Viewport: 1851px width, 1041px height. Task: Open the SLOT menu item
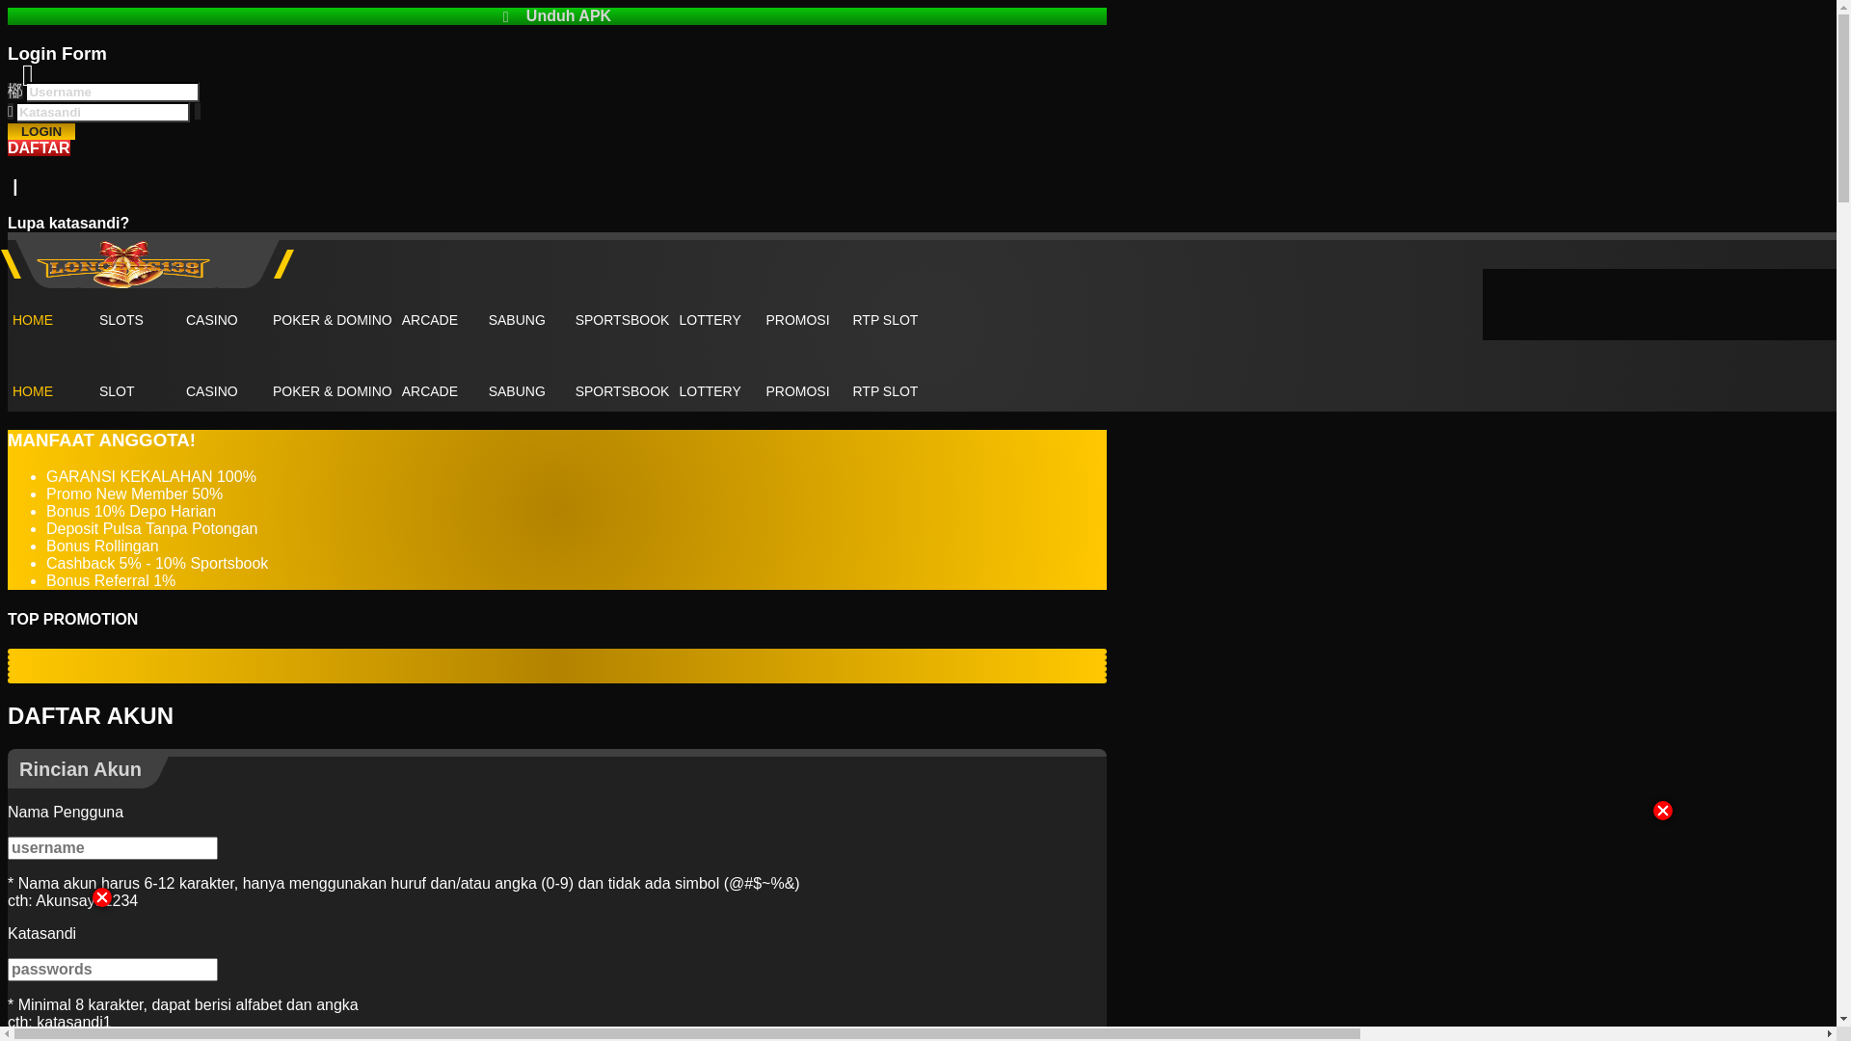coord(117,391)
